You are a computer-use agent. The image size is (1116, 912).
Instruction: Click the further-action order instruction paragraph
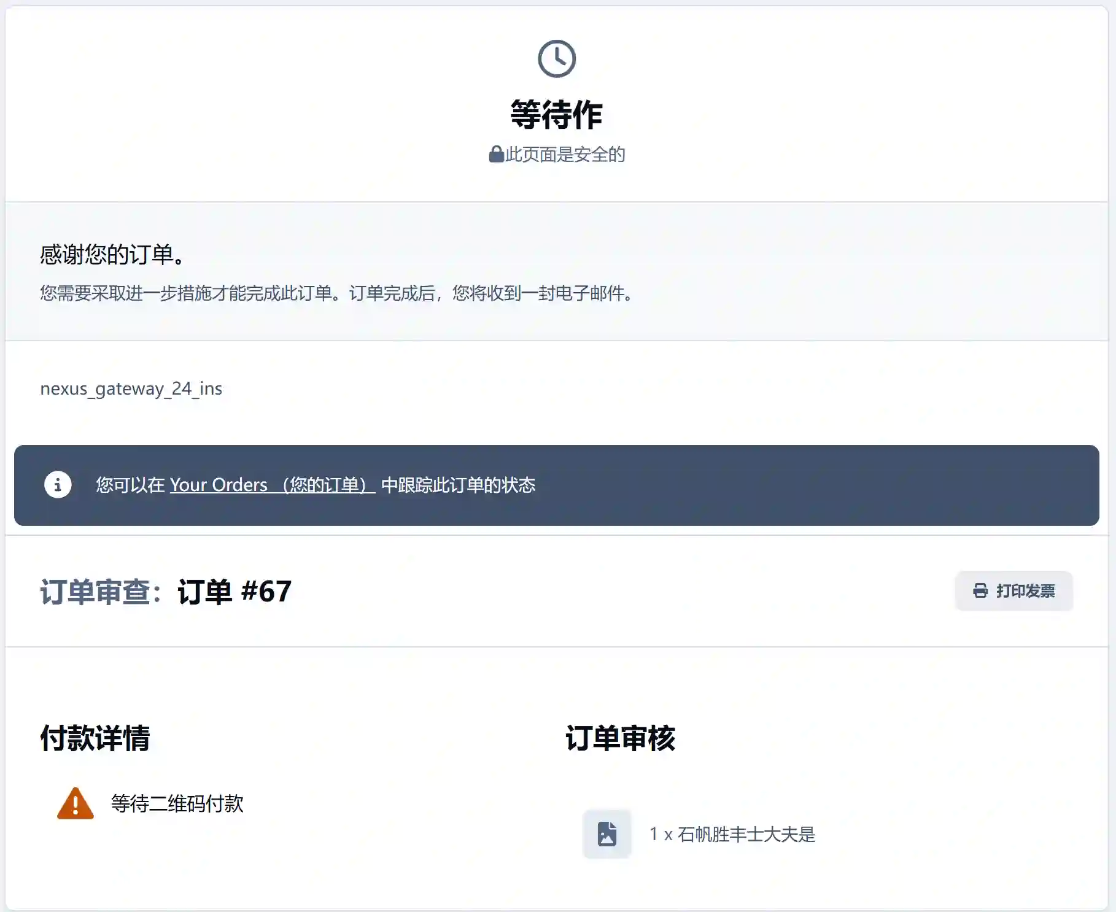[x=336, y=293]
